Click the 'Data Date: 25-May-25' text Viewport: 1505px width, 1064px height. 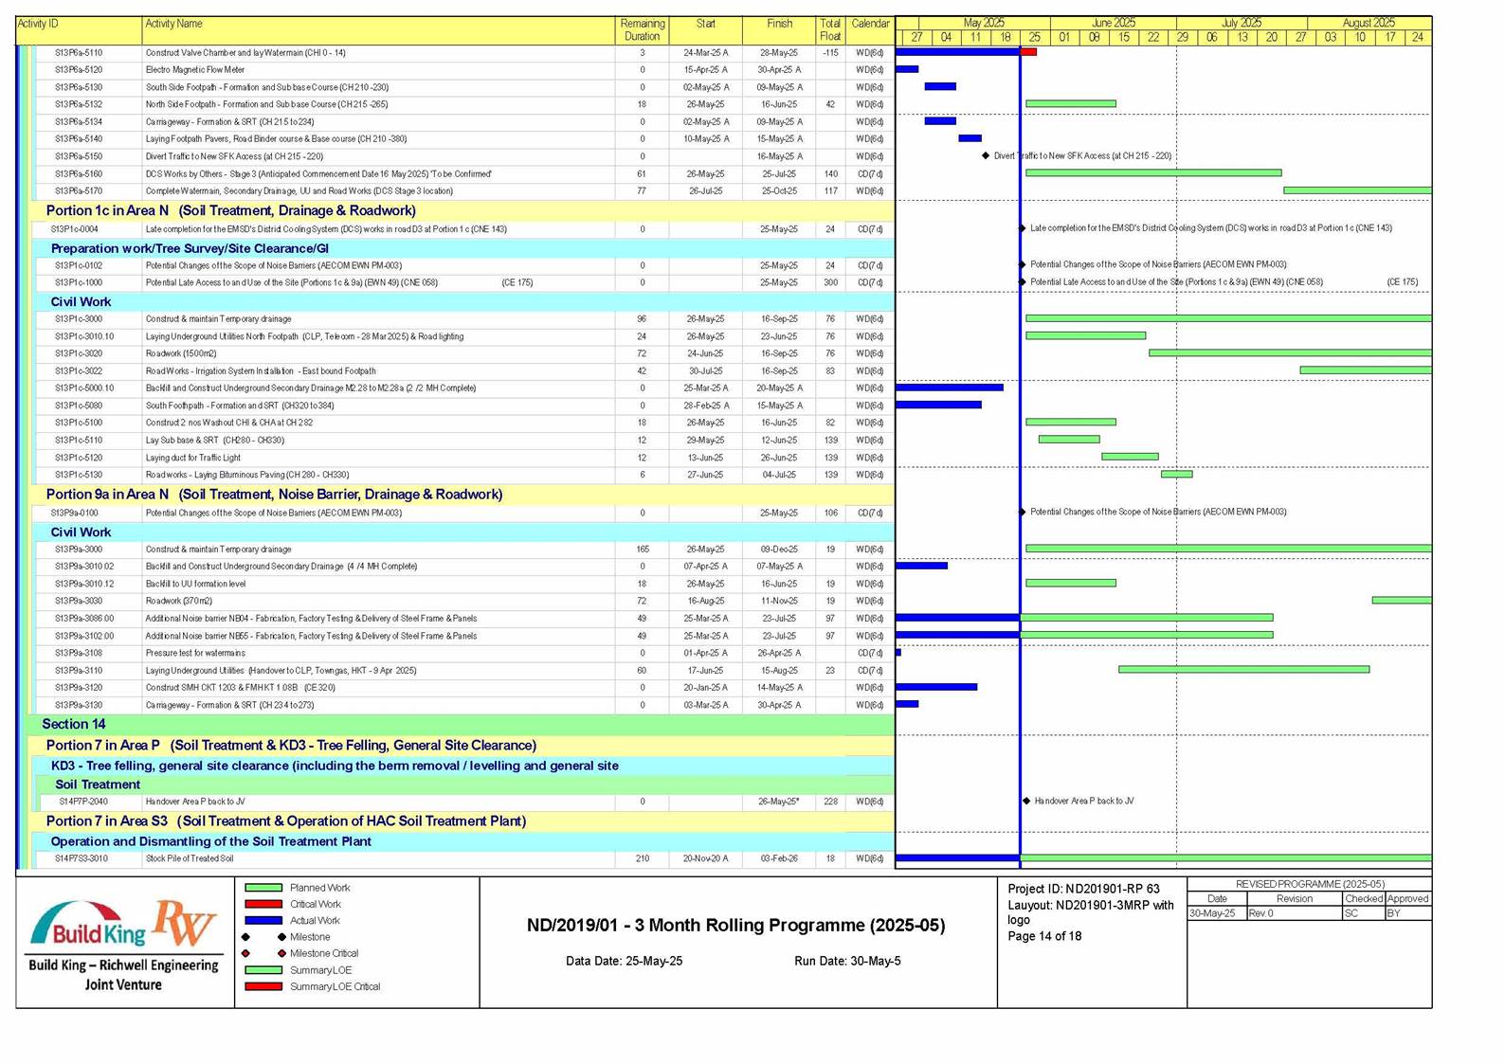[625, 961]
